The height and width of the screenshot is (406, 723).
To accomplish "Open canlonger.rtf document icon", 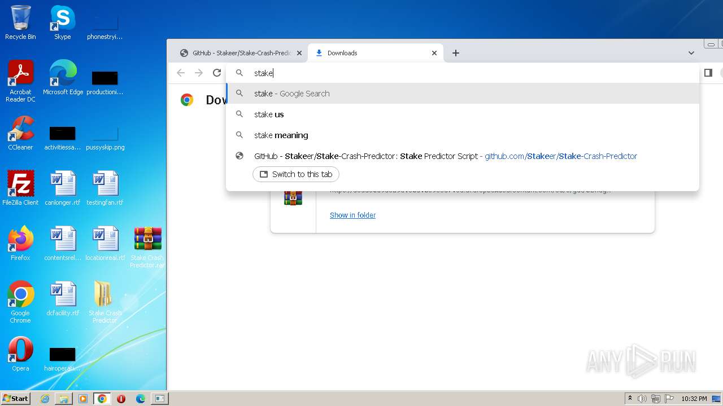I will (62, 188).
